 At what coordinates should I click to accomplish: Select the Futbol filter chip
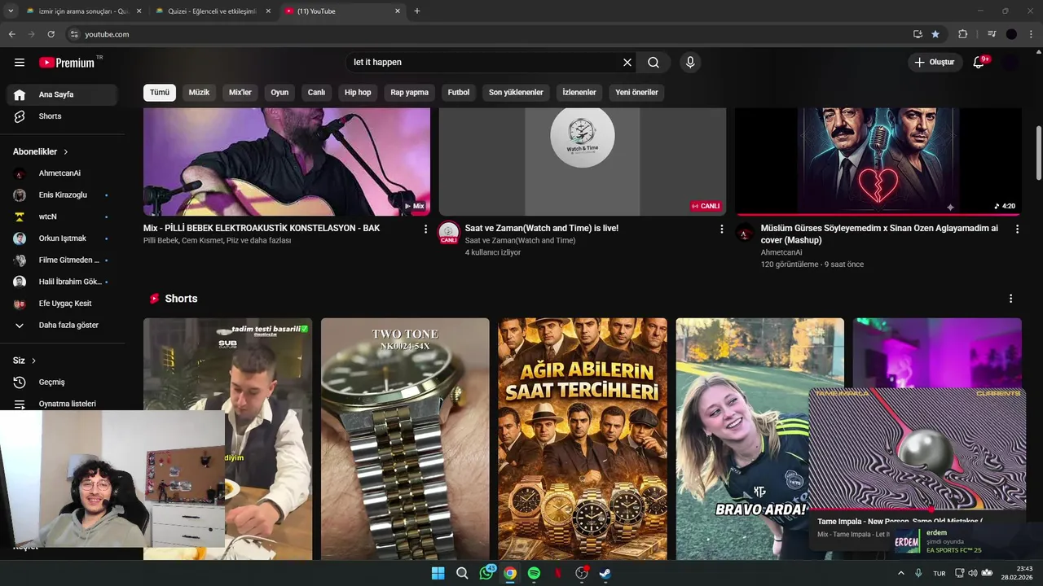click(459, 93)
